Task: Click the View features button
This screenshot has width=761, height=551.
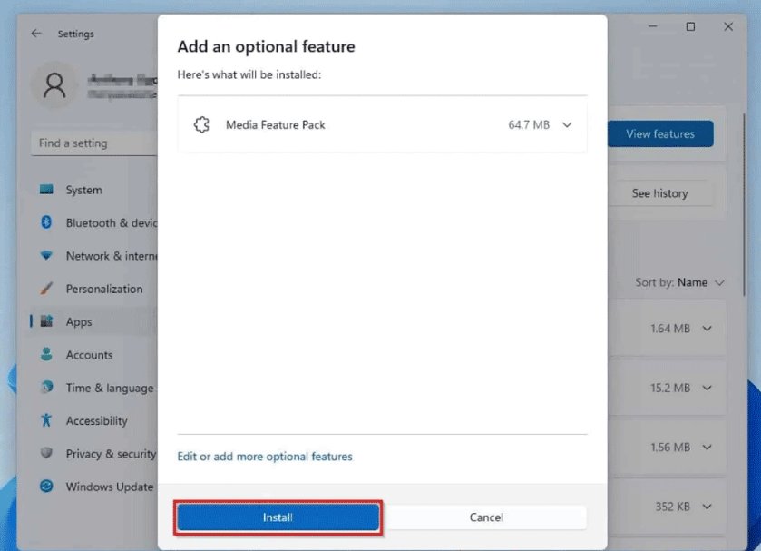Action: (659, 134)
